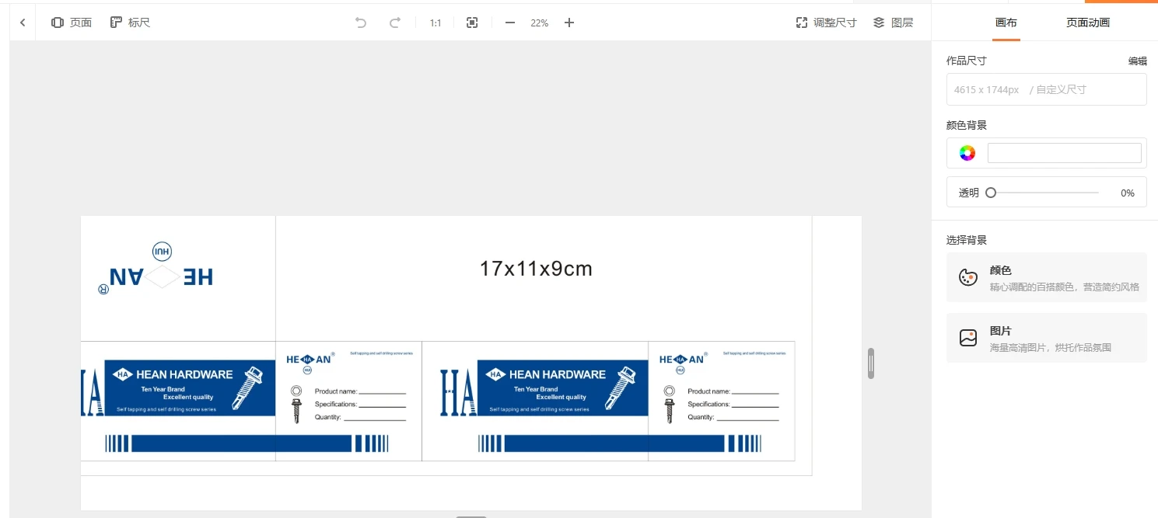This screenshot has height=518, width=1158.
Task: Click the 22% zoom value
Action: pyautogui.click(x=540, y=23)
